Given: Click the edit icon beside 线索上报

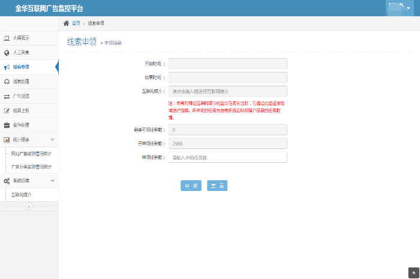Looking at the screenshot, I should (7, 111).
